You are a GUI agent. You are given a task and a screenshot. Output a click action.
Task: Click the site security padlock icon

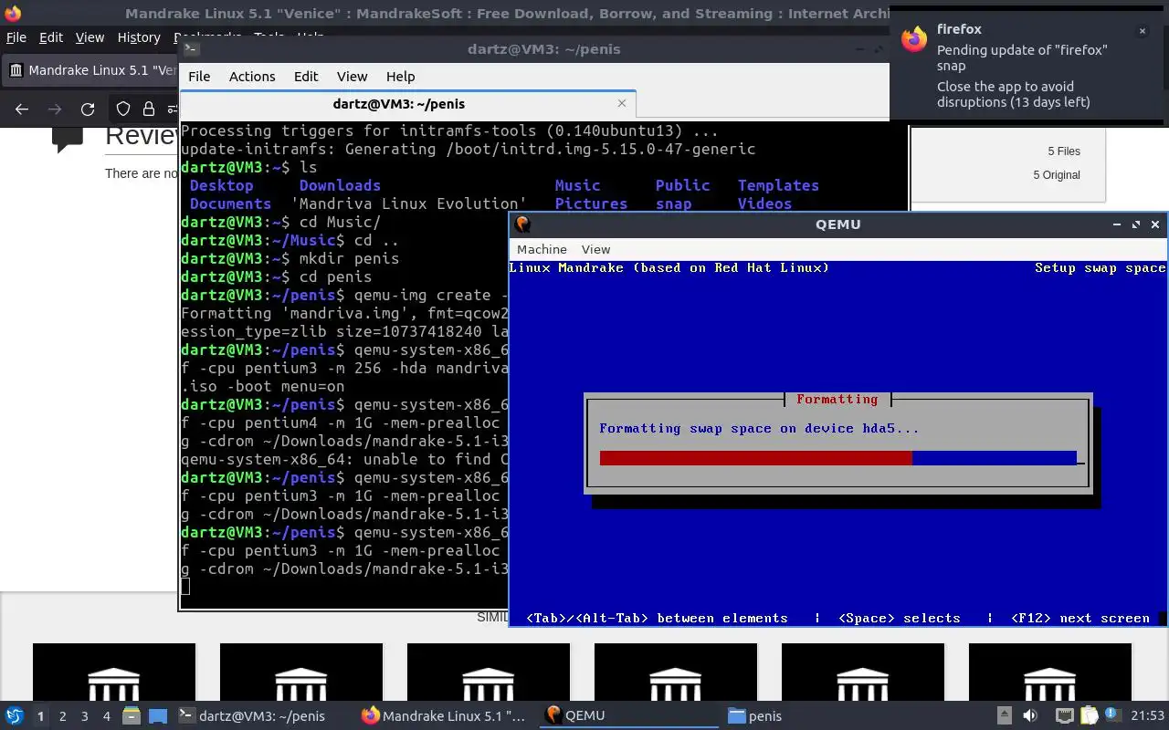149,109
